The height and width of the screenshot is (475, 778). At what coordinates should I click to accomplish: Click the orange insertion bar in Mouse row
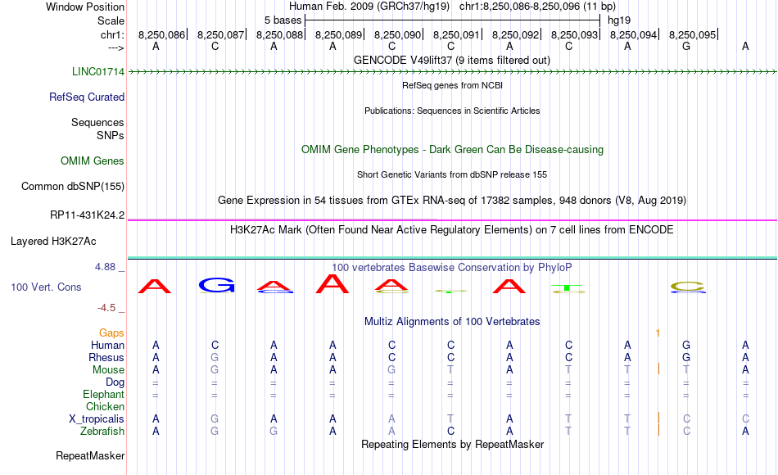pyautogui.click(x=658, y=369)
